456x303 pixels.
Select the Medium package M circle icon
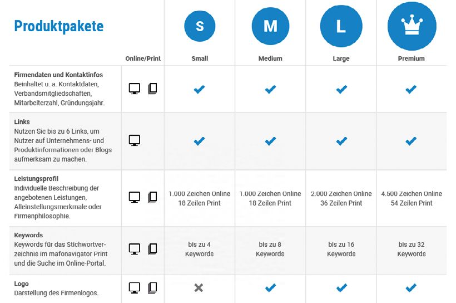(270, 26)
